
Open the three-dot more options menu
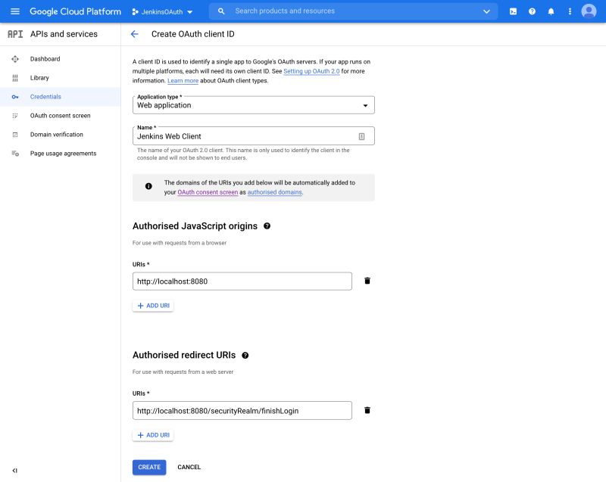(x=570, y=11)
